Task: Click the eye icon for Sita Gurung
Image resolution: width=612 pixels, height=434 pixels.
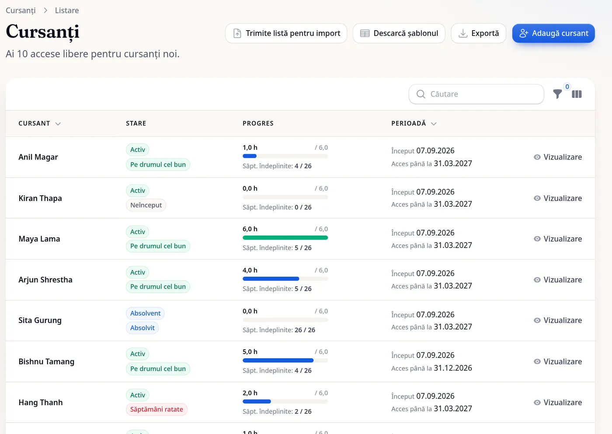Action: click(537, 320)
